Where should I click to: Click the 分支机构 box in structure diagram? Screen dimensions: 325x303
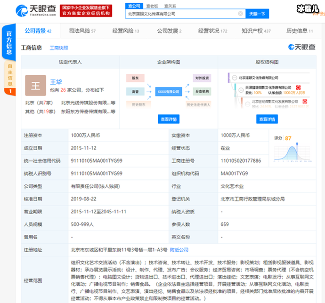202,92
